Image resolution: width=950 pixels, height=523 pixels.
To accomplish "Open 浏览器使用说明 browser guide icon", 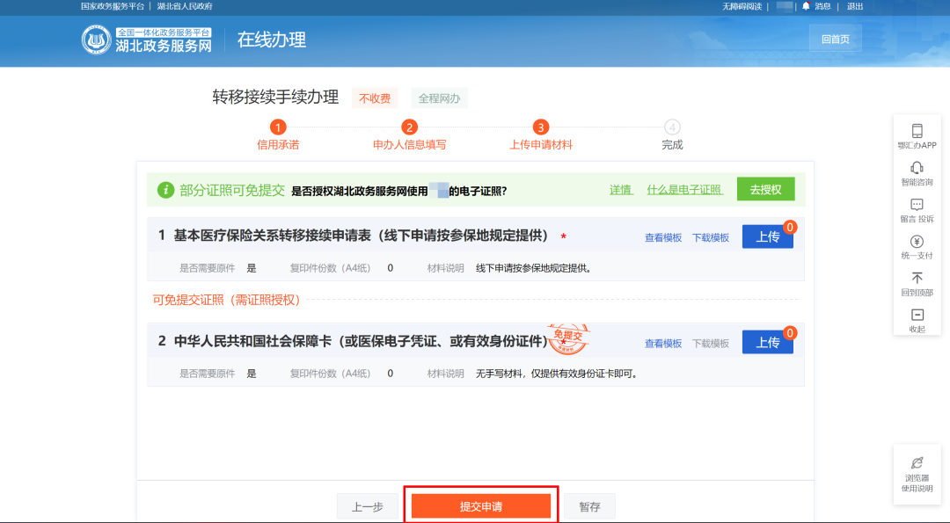I will click(917, 462).
